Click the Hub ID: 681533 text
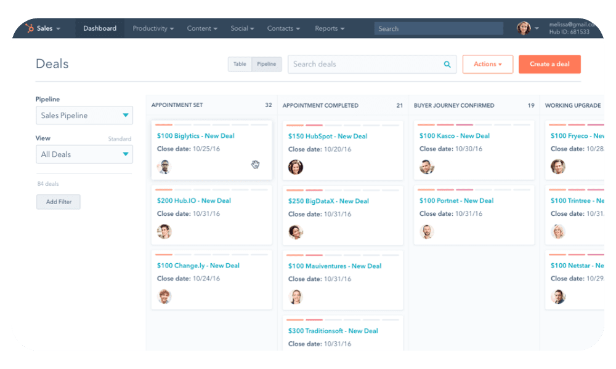616x369 pixels. tap(569, 32)
